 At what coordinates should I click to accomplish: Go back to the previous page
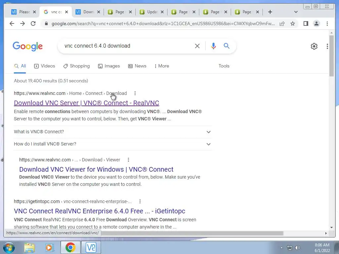(x=12, y=23)
